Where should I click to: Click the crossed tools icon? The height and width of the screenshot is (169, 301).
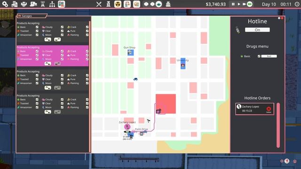coord(99,4)
